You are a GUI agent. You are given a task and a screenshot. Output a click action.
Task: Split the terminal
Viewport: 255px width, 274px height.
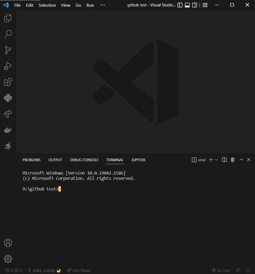coord(224,160)
